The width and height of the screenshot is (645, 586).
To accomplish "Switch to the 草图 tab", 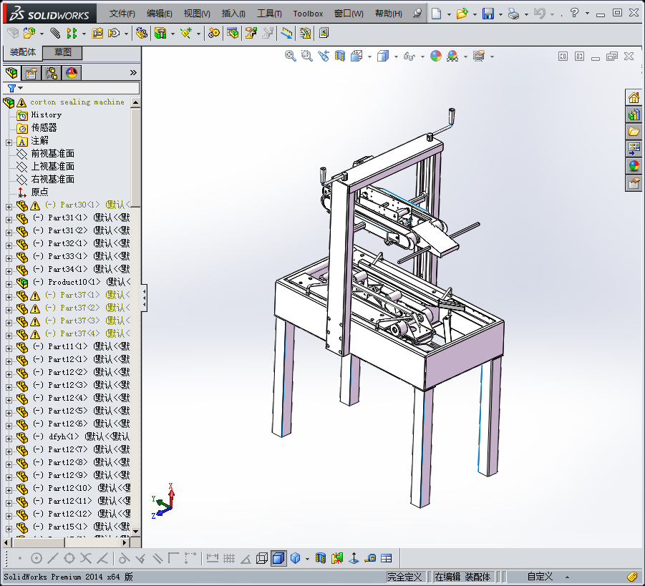I will (62, 52).
